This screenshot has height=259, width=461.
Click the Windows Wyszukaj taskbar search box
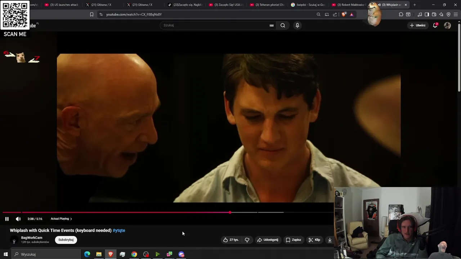(46, 254)
